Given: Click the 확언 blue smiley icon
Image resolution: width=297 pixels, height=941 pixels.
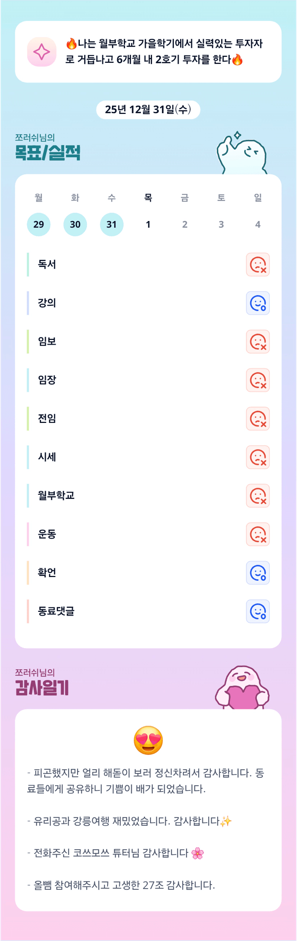Looking at the screenshot, I should pos(257,573).
